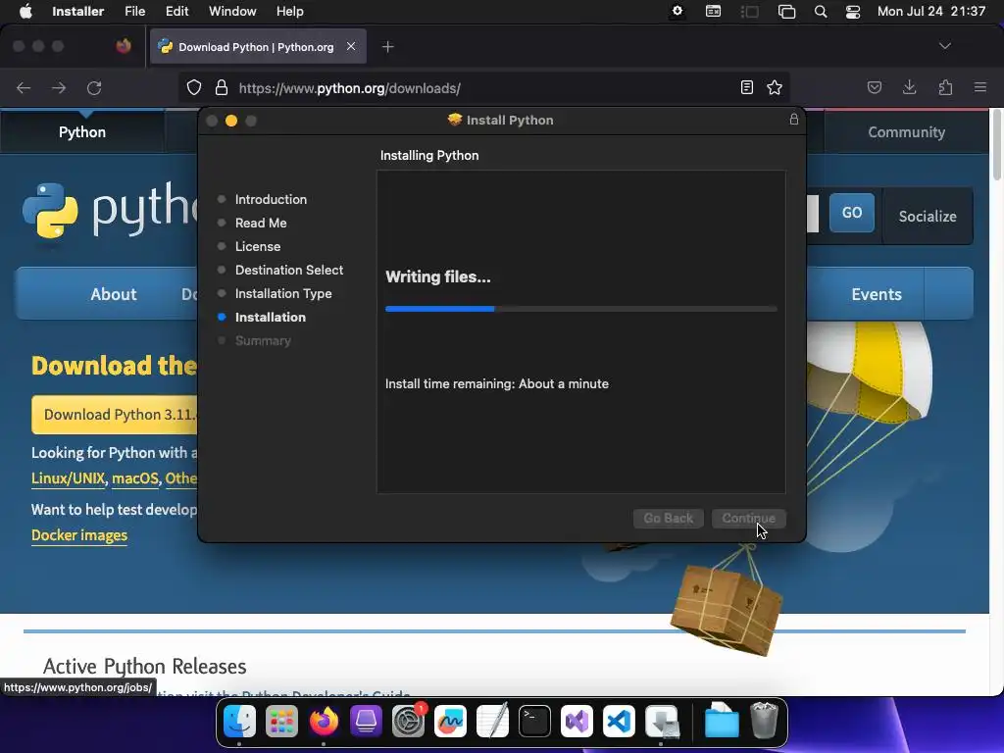The image size is (1004, 753).
Task: Open Finder from the Dock
Action: [239, 721]
